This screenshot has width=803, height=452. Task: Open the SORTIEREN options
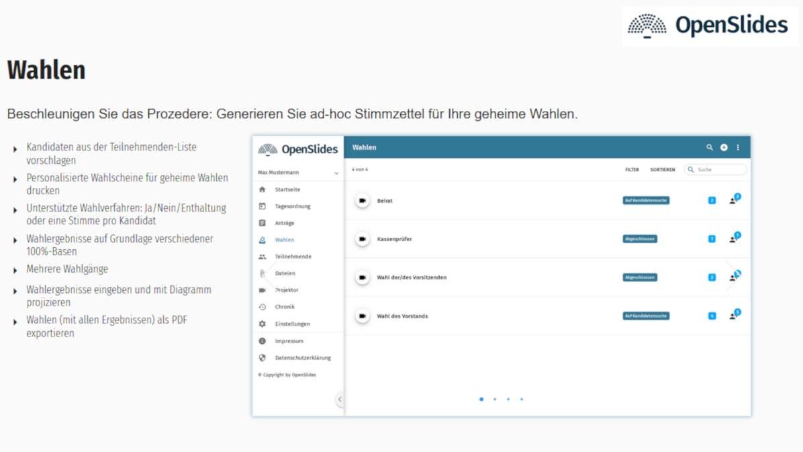coord(663,170)
